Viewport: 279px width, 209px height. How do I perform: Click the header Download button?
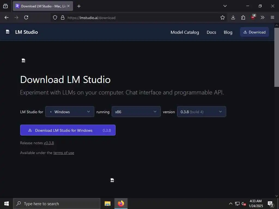[254, 32]
